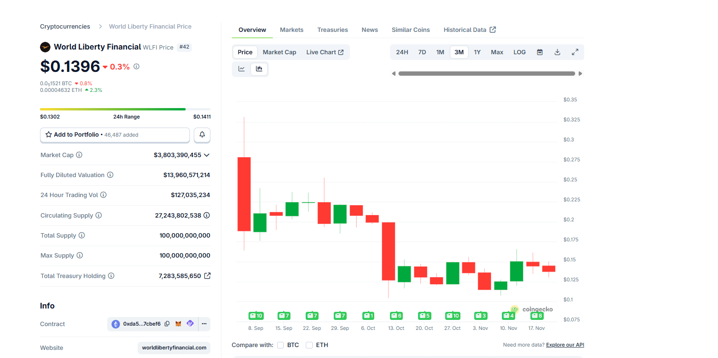
Task: Expand the Market Cap chevron
Action: (207, 155)
